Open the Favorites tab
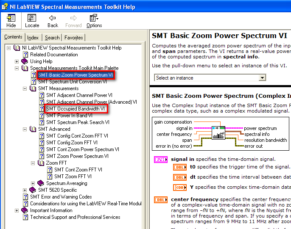The height and width of the screenshot is (229, 291). [73, 38]
